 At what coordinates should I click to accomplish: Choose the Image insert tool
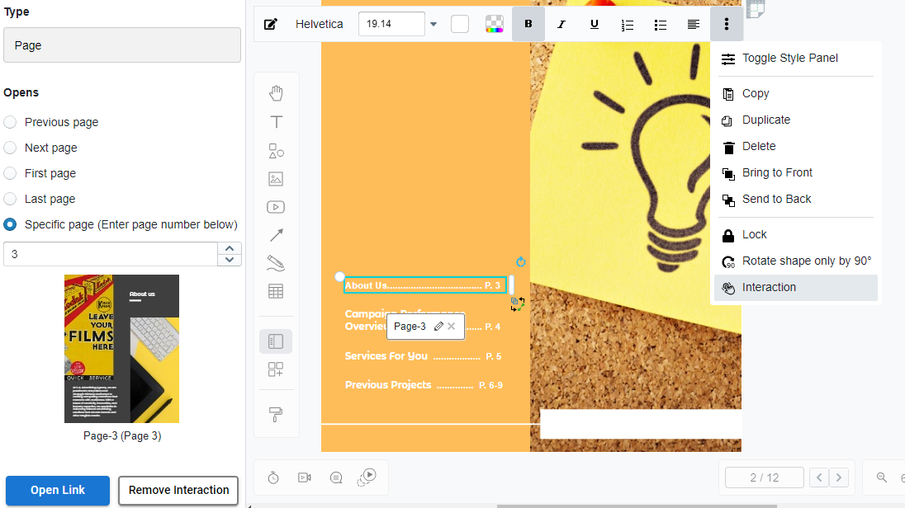pyautogui.click(x=276, y=179)
